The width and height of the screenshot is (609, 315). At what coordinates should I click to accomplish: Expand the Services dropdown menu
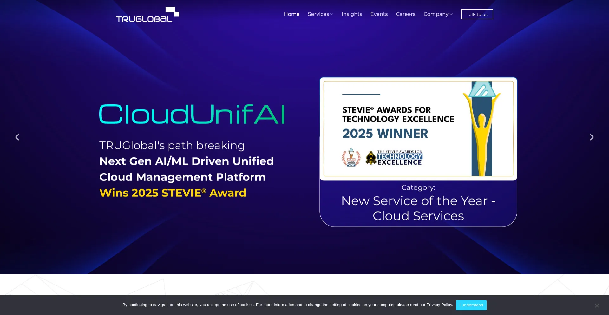[320, 14]
